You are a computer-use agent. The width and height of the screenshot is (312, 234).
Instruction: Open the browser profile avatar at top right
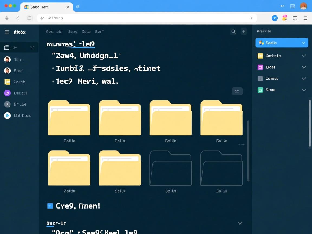coord(304,6)
